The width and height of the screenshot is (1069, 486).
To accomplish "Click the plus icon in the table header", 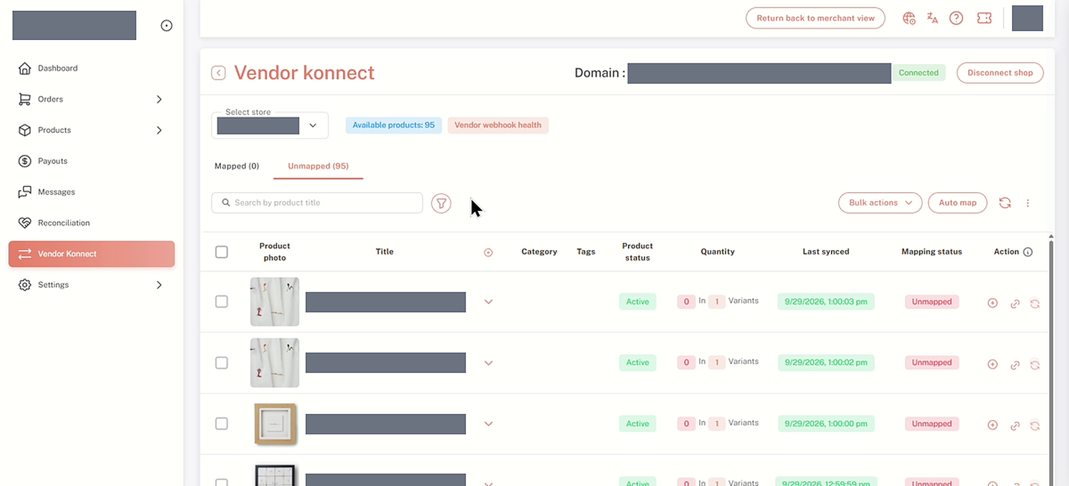I will click(x=488, y=252).
